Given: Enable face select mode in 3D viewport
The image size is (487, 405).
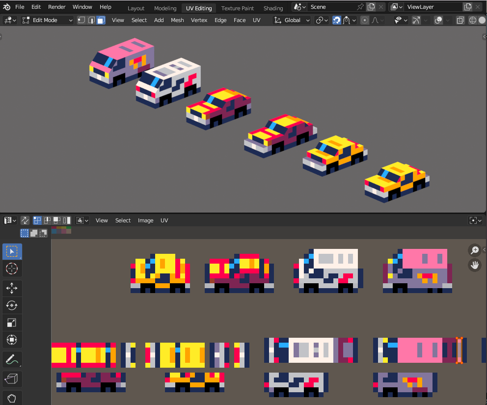Looking at the screenshot, I should 101,20.
